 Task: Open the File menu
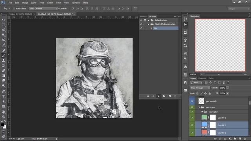point(10,3)
